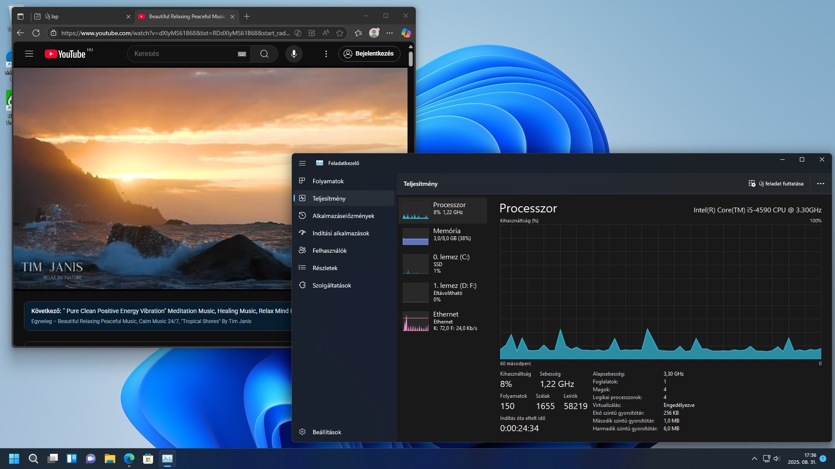Show hidden system tray icons chevron

[755, 459]
